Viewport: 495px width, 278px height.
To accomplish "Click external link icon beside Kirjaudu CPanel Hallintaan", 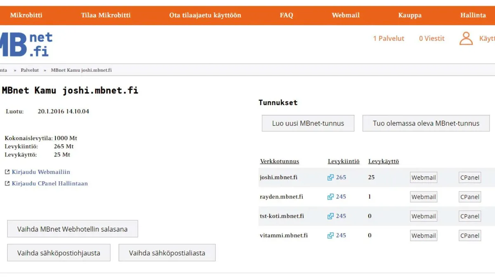I will [7, 183].
